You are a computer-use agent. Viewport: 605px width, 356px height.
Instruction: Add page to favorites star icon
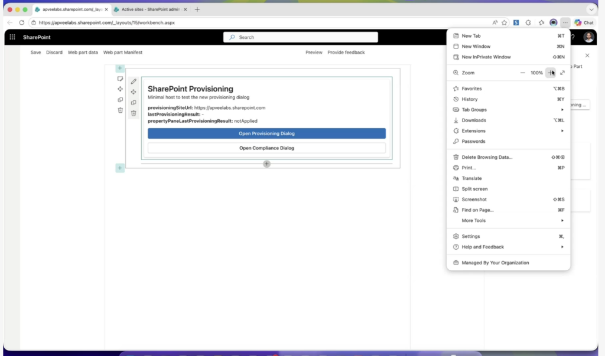pyautogui.click(x=505, y=22)
